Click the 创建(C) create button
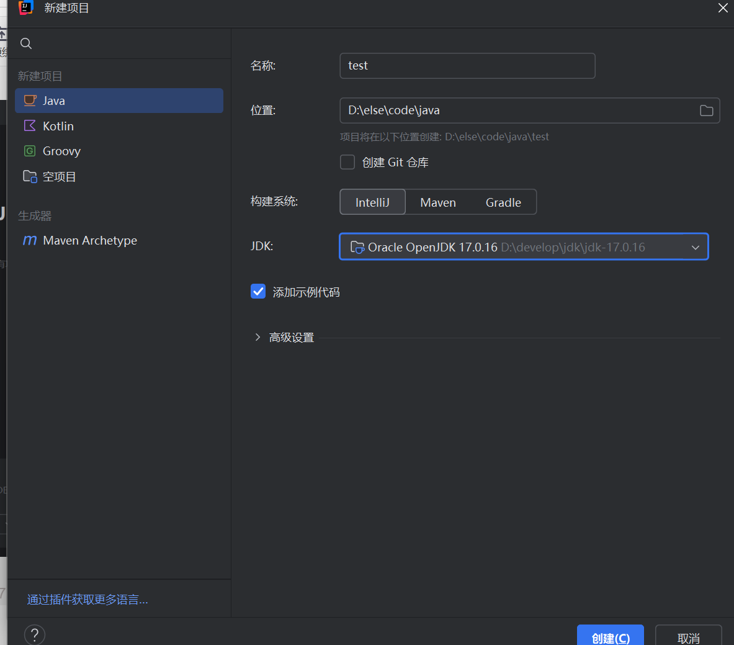Image resolution: width=734 pixels, height=645 pixels. click(x=611, y=636)
